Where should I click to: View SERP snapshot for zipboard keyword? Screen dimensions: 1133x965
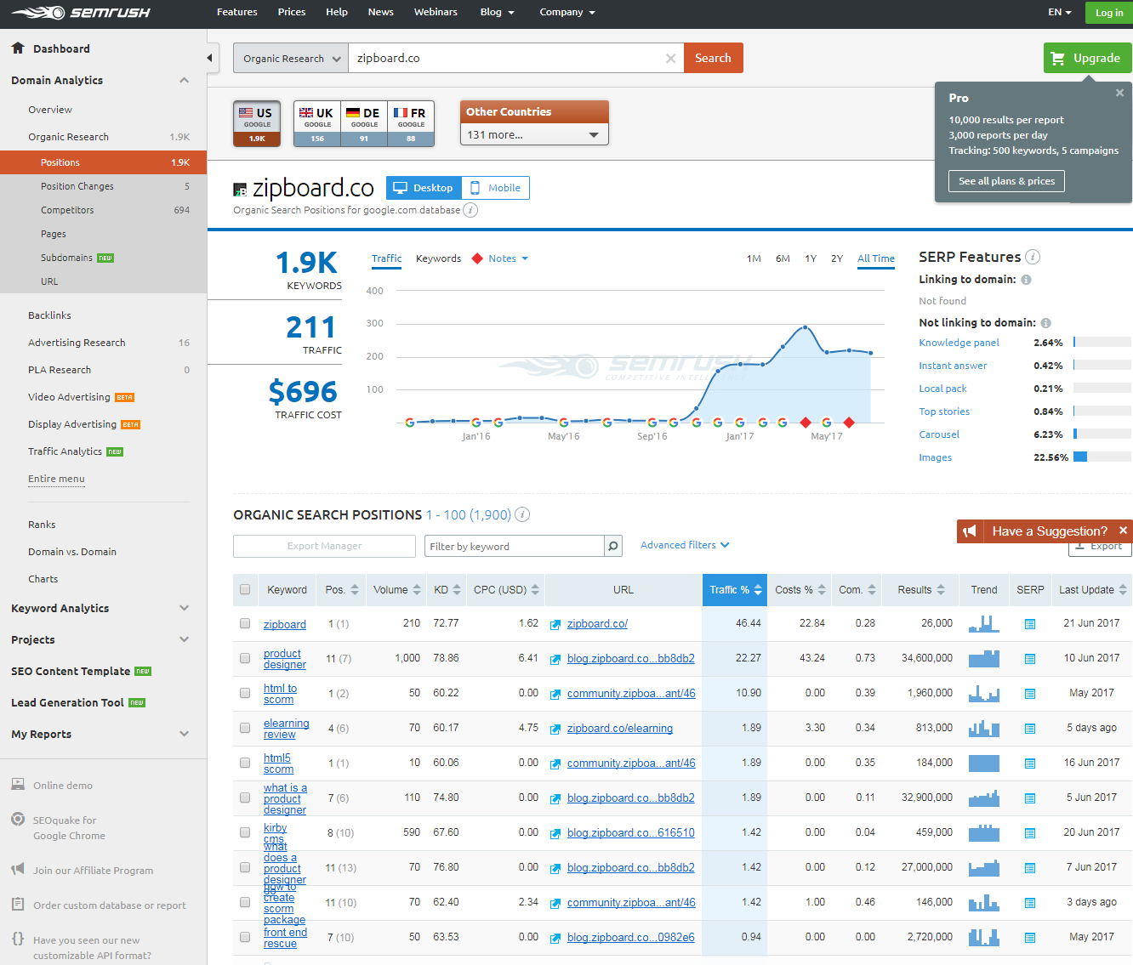1030,624
